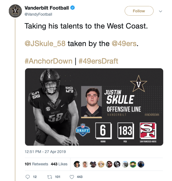Image resolution: width=172 pixels, height=181 pixels.
Task: Click the blue verified badge
Action: click(x=72, y=8)
